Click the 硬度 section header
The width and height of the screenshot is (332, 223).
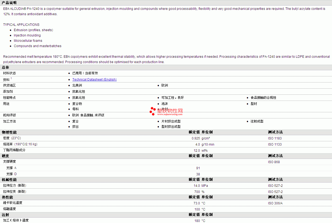click(5, 156)
